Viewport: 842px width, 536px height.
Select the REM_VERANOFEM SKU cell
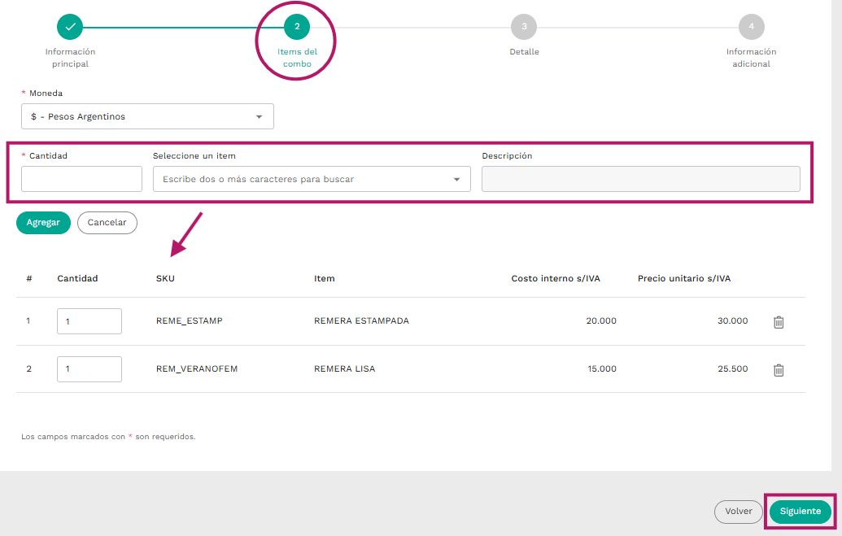point(197,368)
